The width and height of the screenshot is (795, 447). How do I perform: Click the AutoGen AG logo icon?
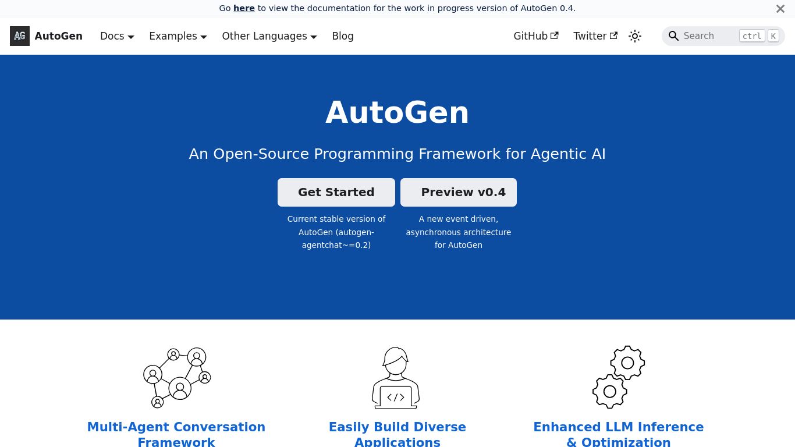click(x=20, y=36)
